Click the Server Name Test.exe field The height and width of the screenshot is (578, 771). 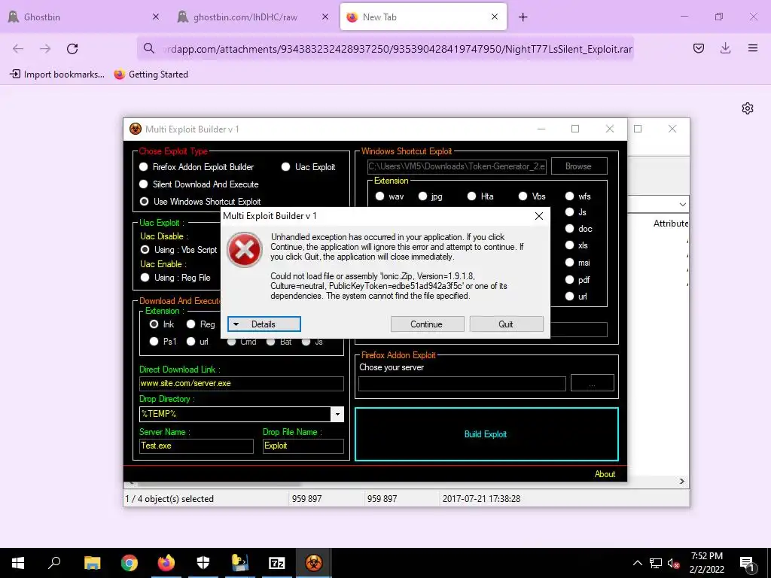(x=197, y=446)
